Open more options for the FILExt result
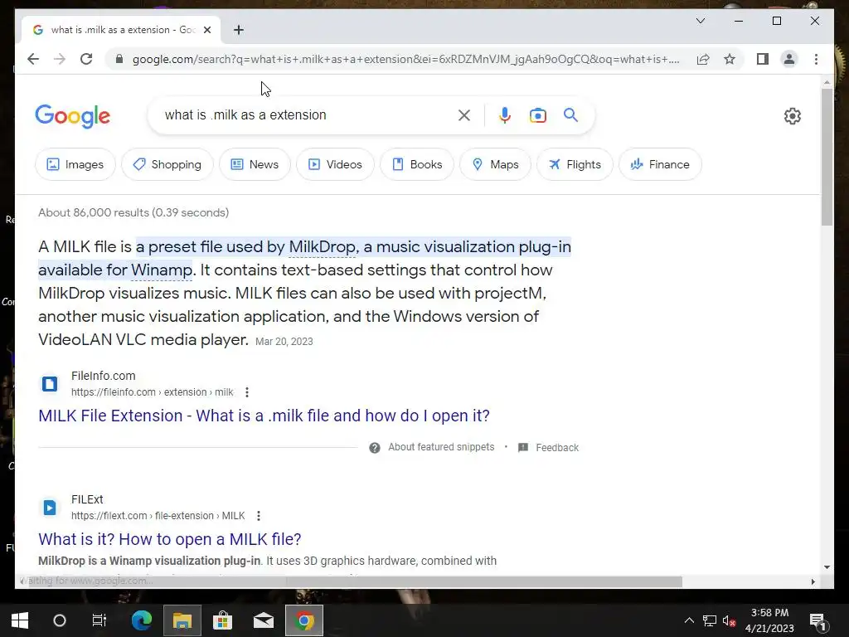The height and width of the screenshot is (637, 849). [x=259, y=516]
